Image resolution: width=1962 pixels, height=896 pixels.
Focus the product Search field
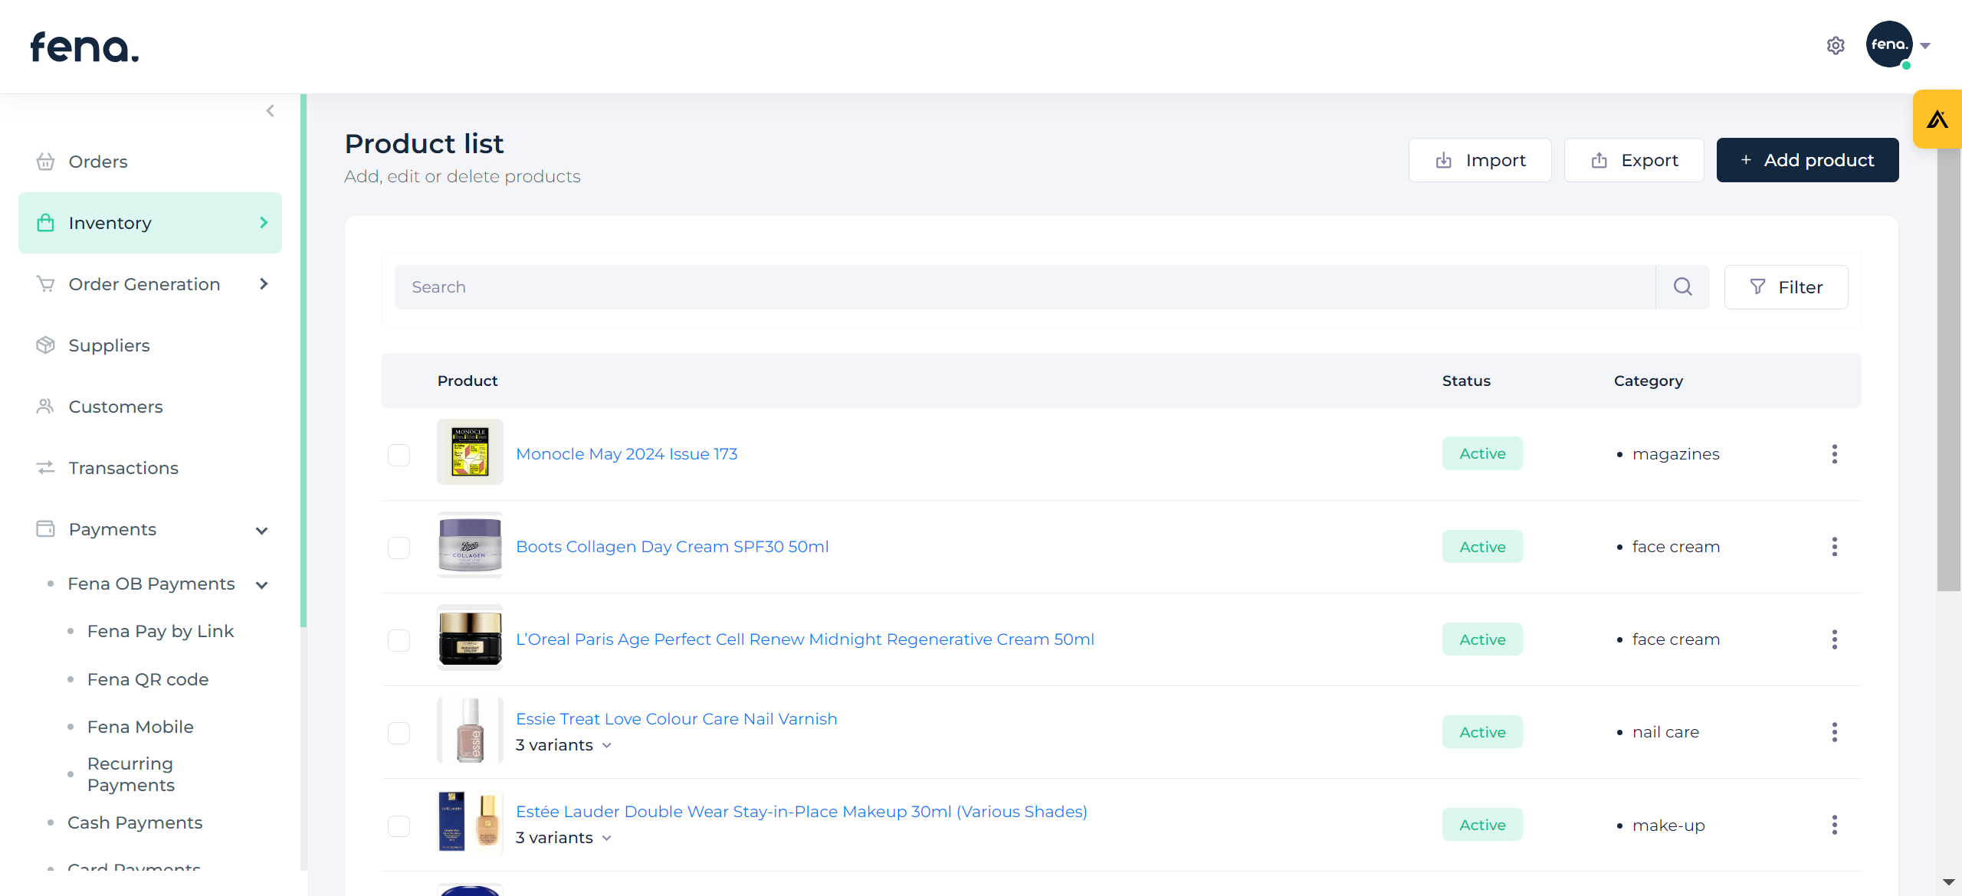(x=1024, y=287)
